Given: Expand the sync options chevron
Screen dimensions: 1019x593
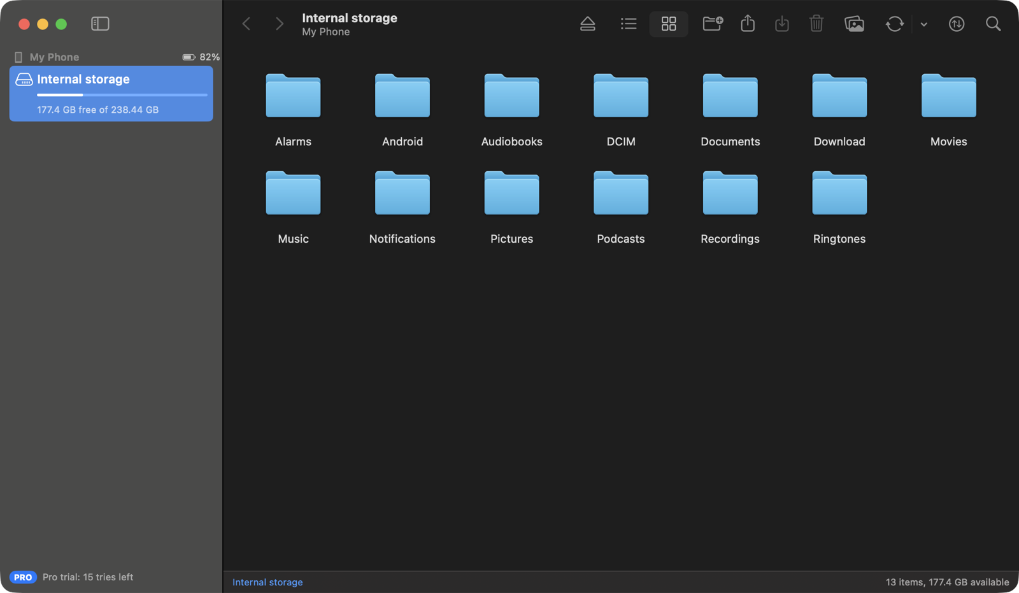Looking at the screenshot, I should 924,24.
